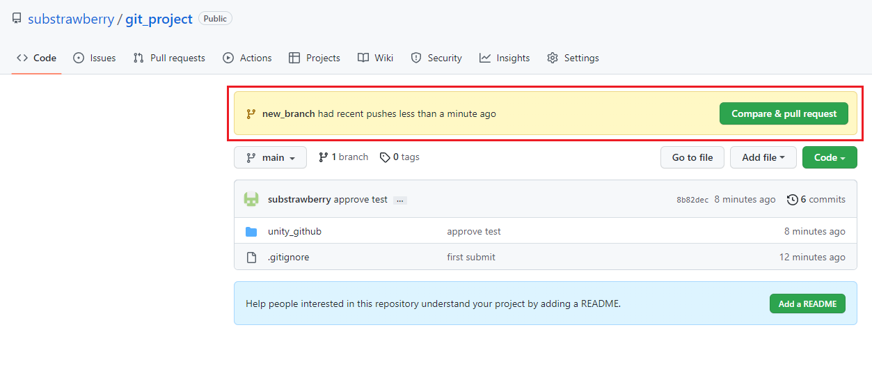The height and width of the screenshot is (371, 872).
Task: Click the Actions play icon
Action: 228,58
